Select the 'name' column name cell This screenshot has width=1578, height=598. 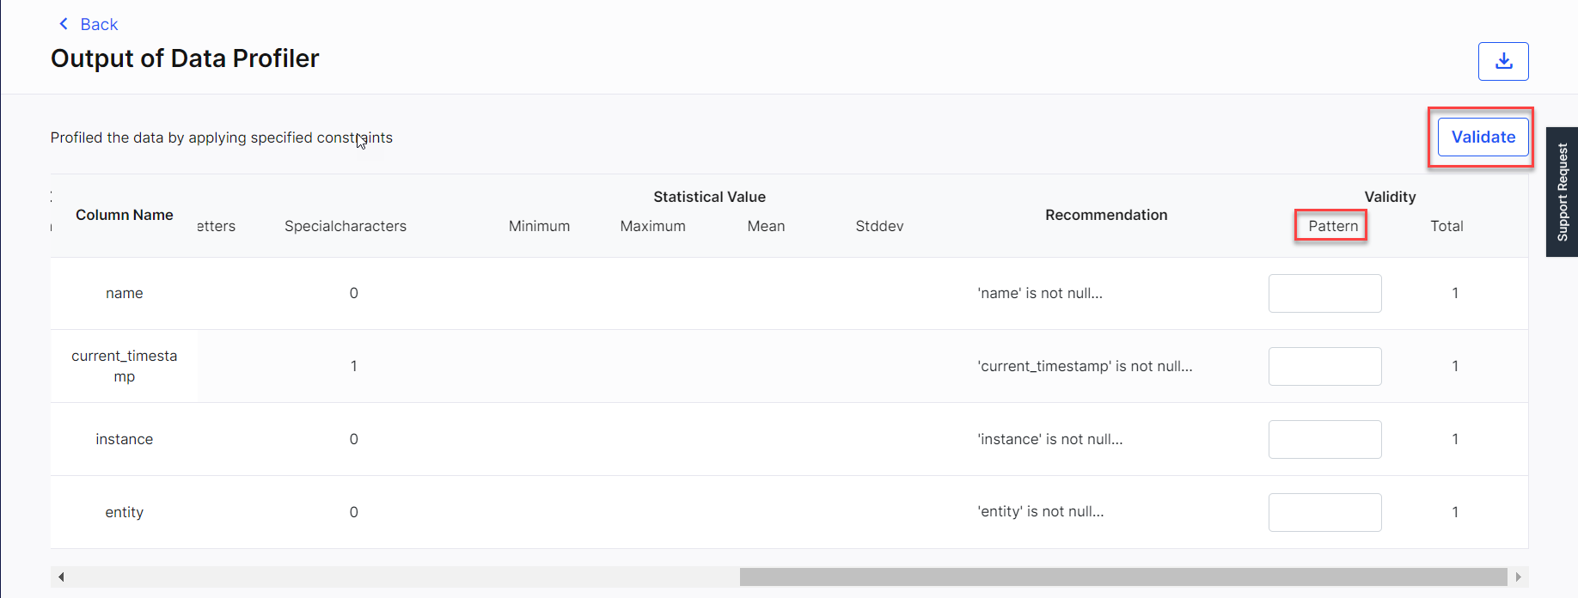point(125,293)
